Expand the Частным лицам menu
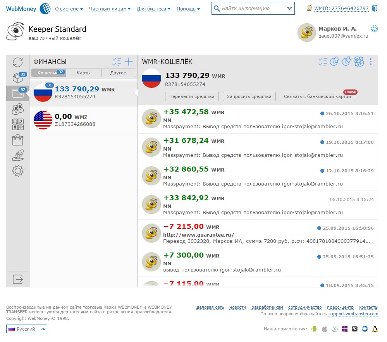This screenshot has height=342, width=387. click(x=110, y=9)
